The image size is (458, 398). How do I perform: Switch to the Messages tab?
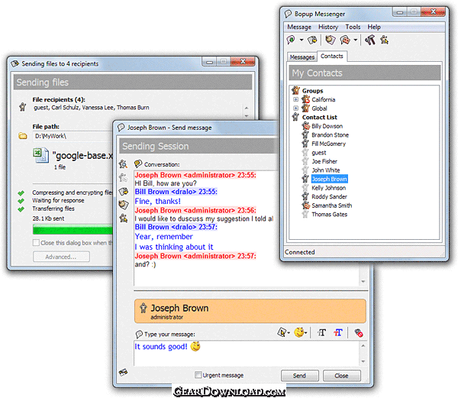[302, 57]
